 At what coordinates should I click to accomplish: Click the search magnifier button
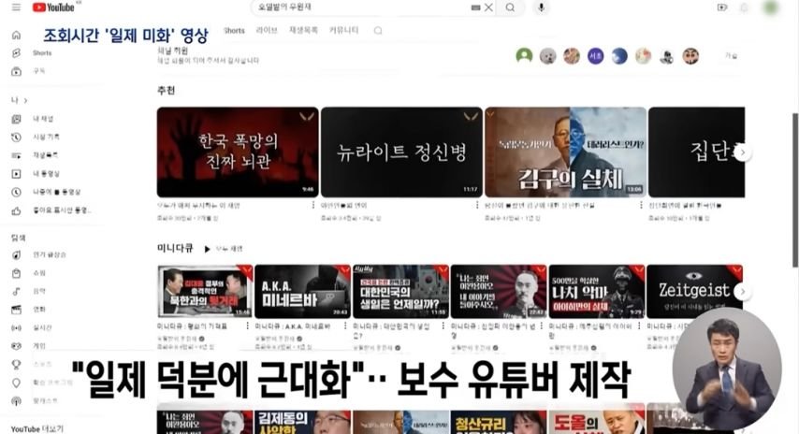pyautogui.click(x=510, y=7)
